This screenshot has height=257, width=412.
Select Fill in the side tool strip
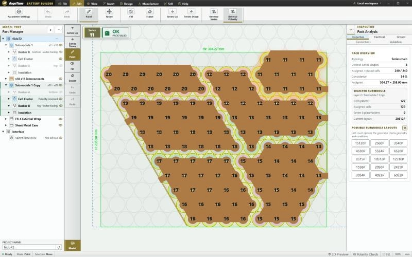[73, 66]
